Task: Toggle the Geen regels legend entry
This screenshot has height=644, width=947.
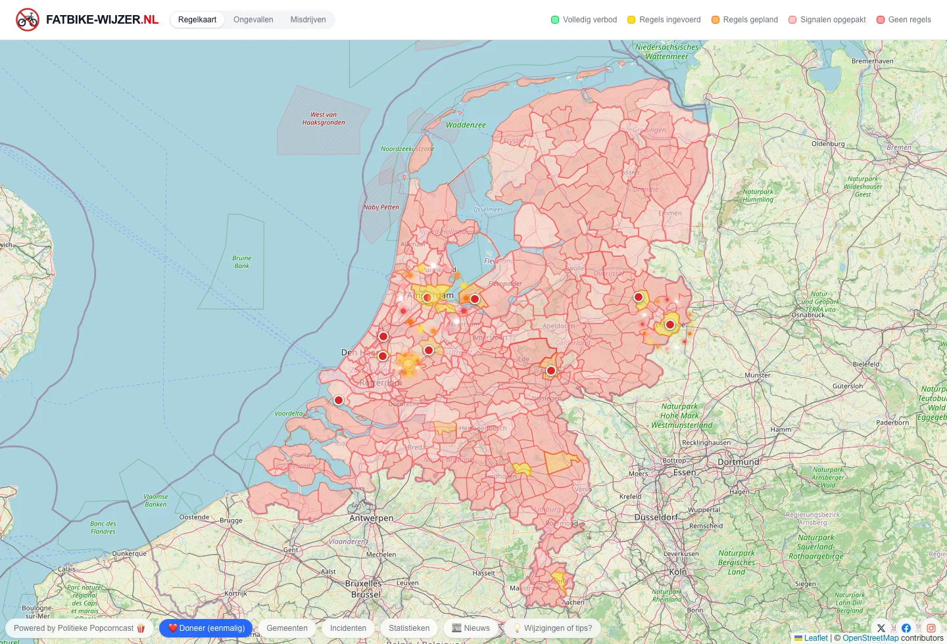Action: (904, 20)
